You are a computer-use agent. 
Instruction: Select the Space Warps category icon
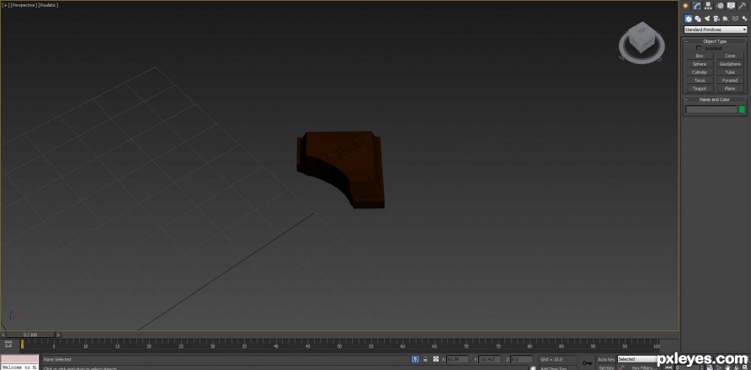(x=735, y=18)
